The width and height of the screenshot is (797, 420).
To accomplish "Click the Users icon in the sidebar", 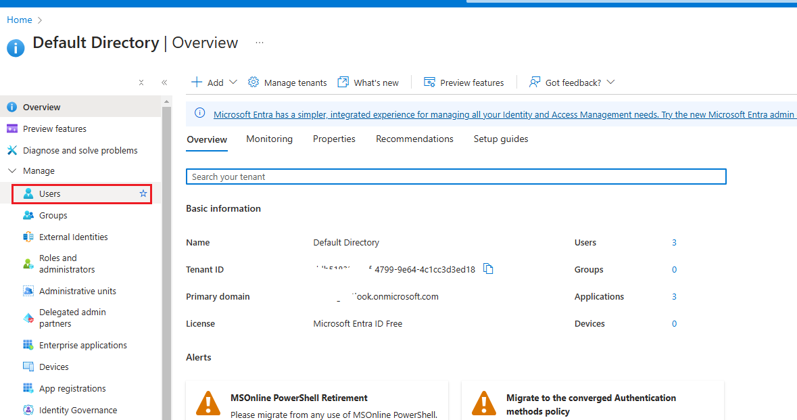I will [28, 194].
